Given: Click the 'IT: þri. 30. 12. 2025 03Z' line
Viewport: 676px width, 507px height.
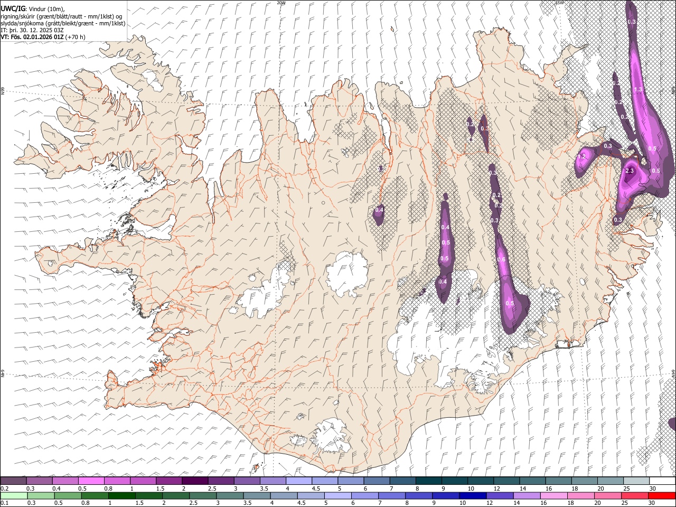Looking at the screenshot, I should pos(32,30).
